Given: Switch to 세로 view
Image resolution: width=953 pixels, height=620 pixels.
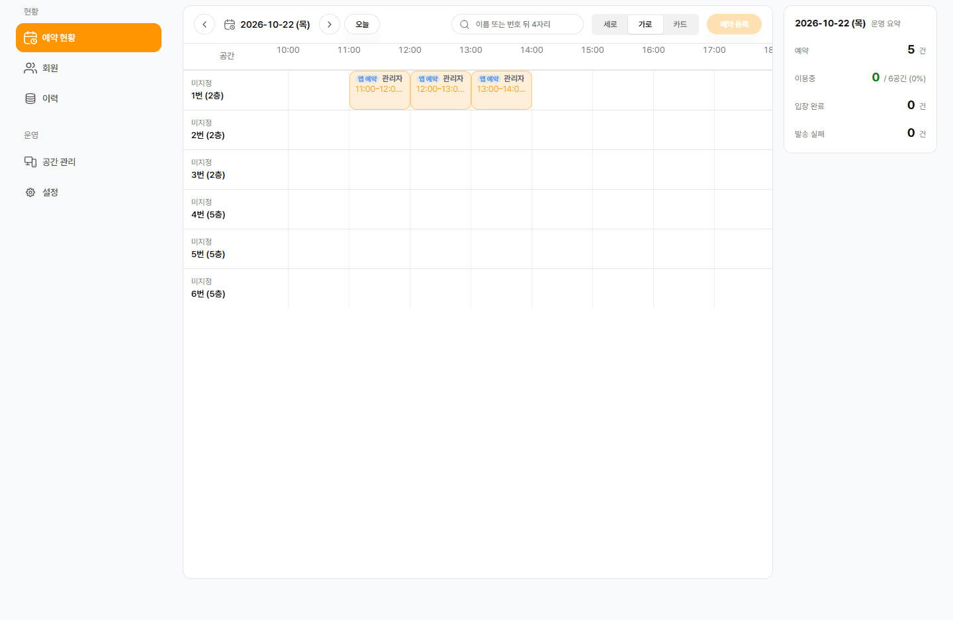Looking at the screenshot, I should [x=610, y=24].
